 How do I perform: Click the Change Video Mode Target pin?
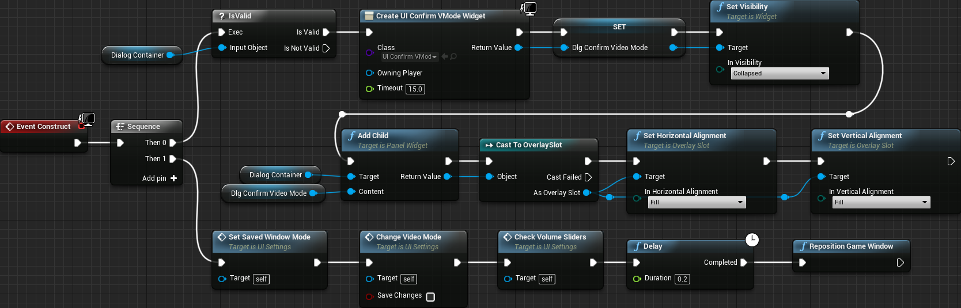(x=369, y=279)
